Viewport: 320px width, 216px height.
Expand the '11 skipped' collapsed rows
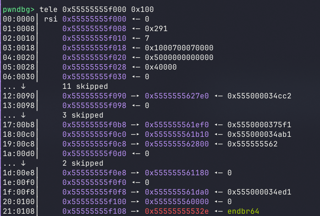[85, 86]
